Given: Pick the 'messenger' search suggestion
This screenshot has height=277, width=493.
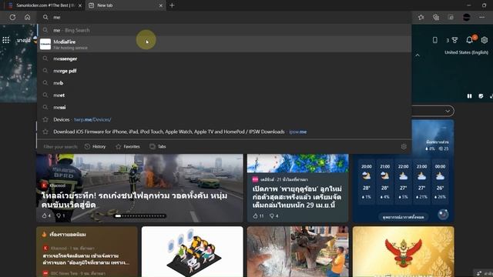Looking at the screenshot, I should 224,58.
